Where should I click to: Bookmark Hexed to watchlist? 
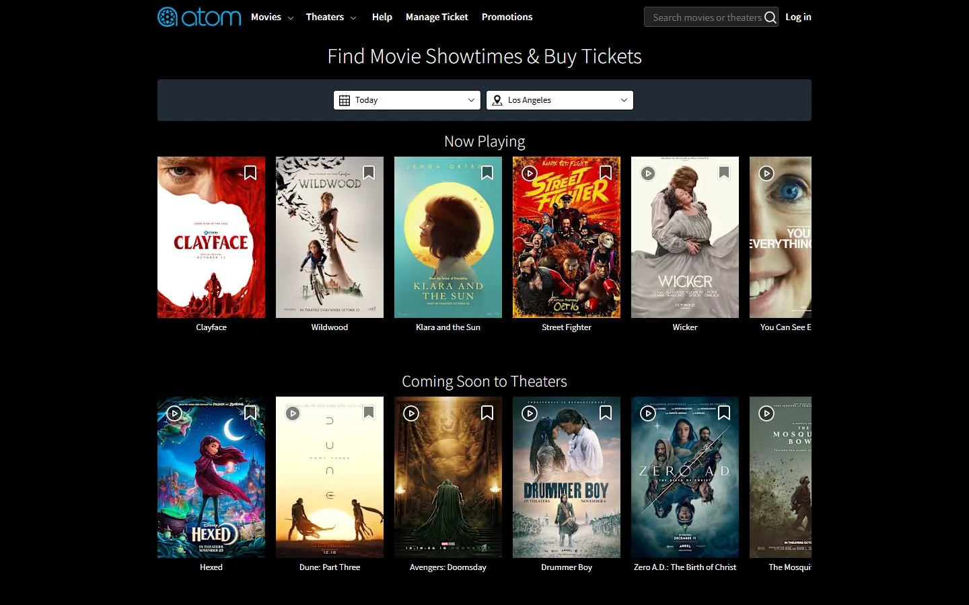250,413
